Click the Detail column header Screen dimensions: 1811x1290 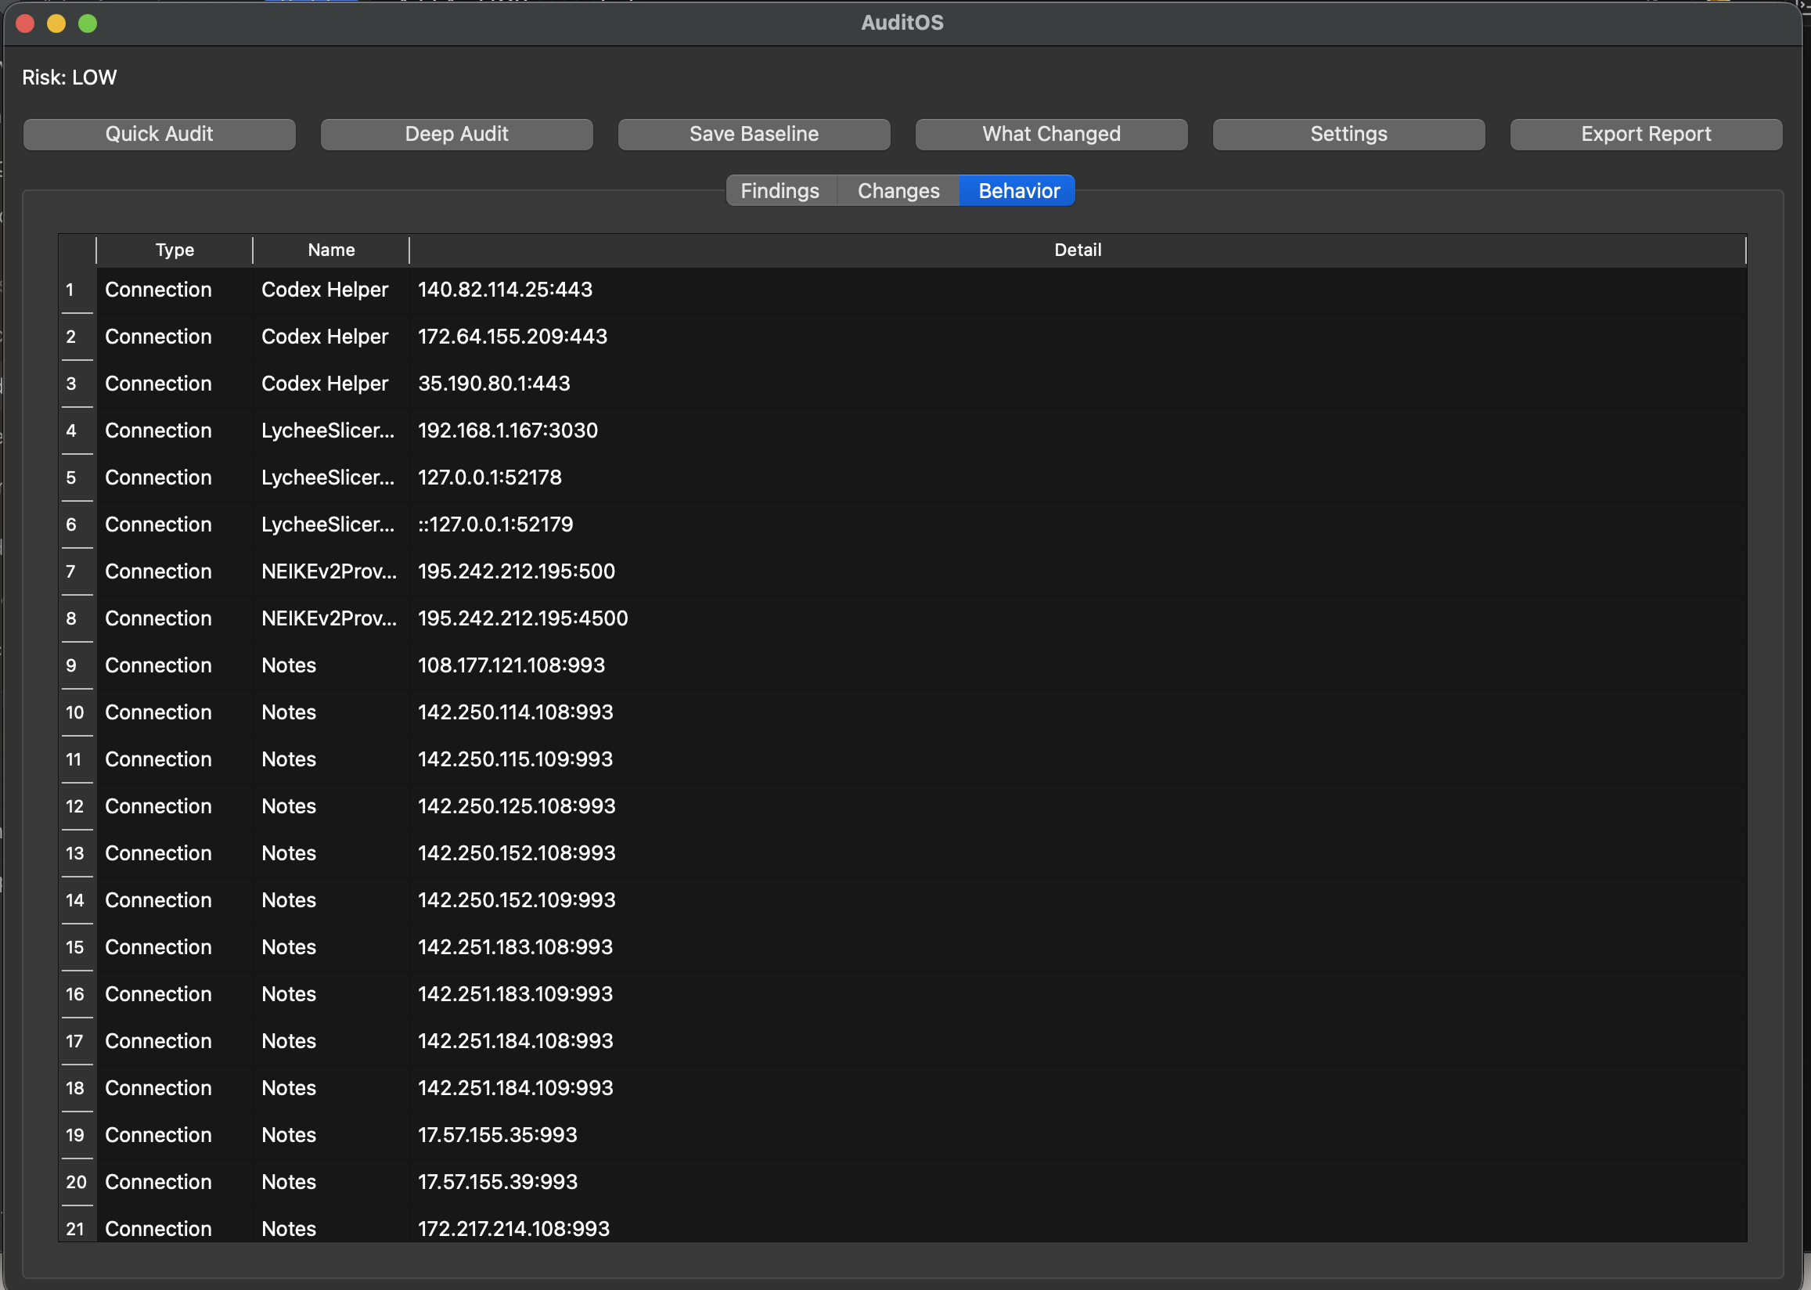[1078, 250]
